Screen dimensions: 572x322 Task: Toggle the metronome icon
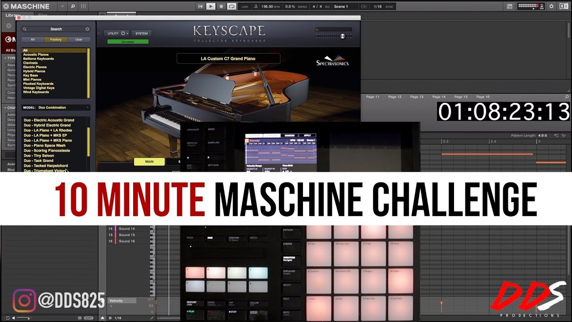256,7
